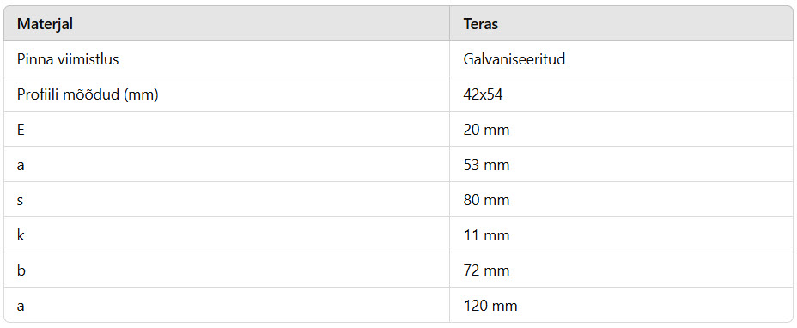Click the a label beside 120 mm

21,307
